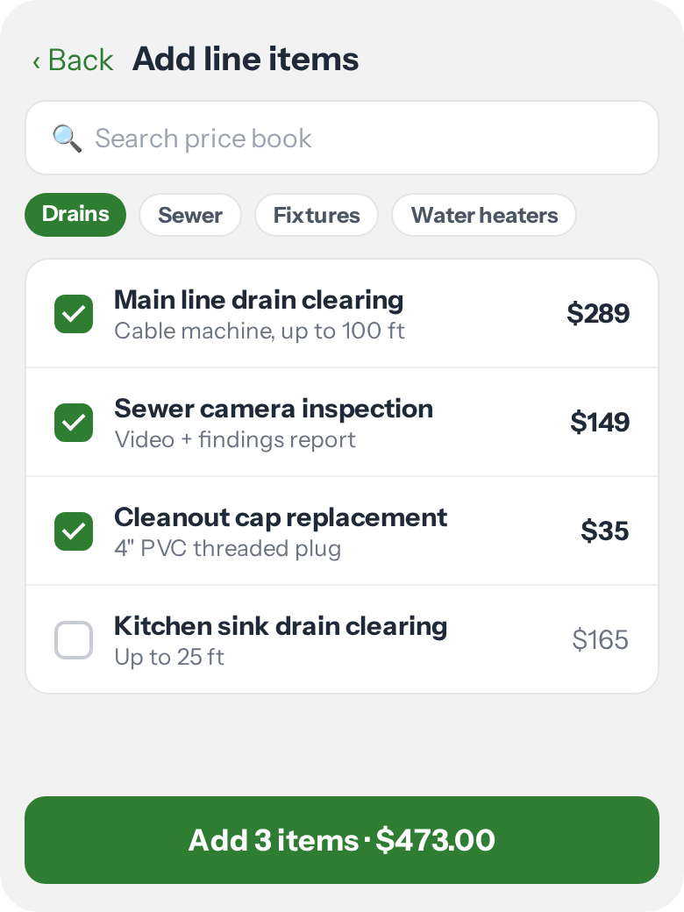Image resolution: width=684 pixels, height=912 pixels.
Task: Tap Add 3 items button
Action: [x=342, y=840]
